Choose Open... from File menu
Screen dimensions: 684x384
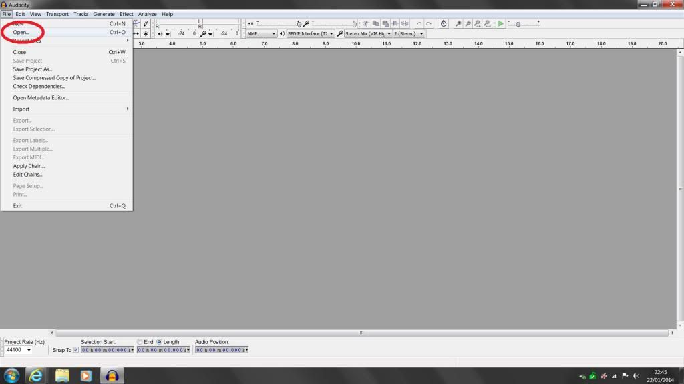(66, 32)
